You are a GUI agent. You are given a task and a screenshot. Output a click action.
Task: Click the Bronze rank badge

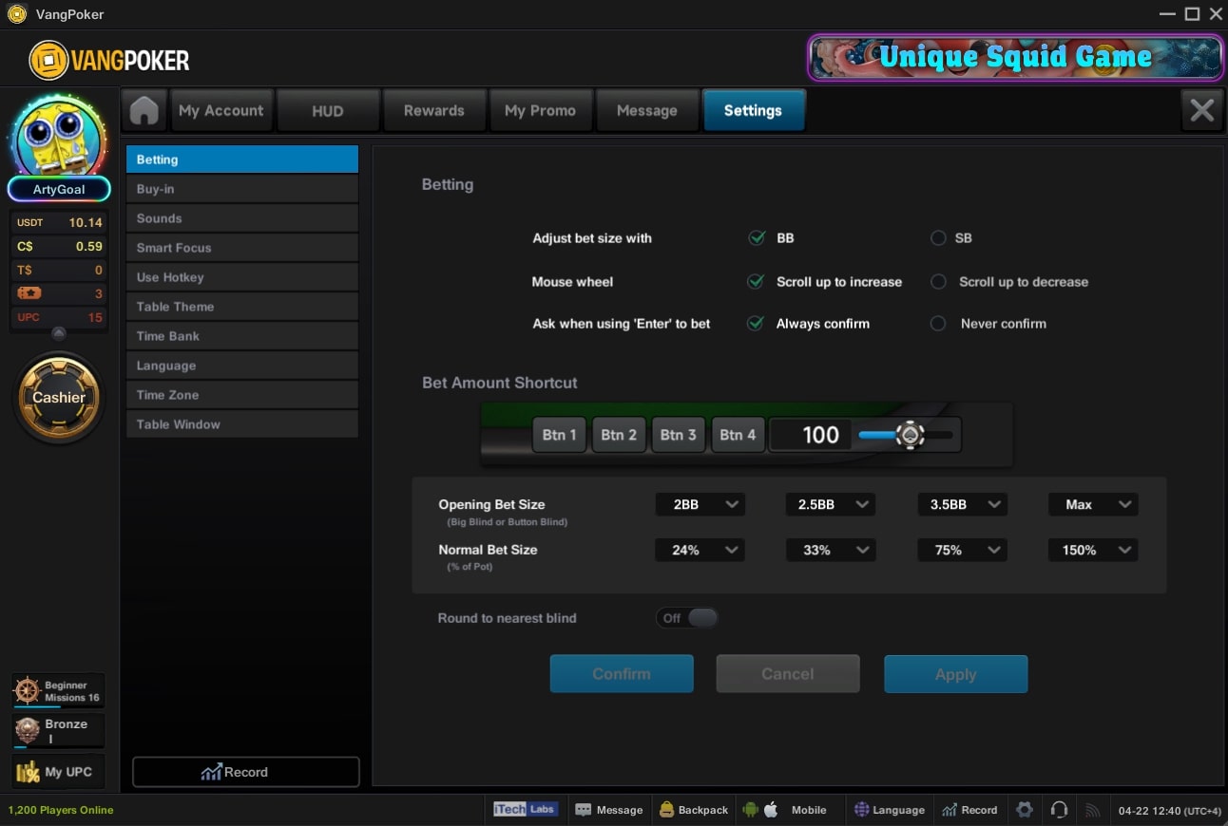click(x=29, y=731)
